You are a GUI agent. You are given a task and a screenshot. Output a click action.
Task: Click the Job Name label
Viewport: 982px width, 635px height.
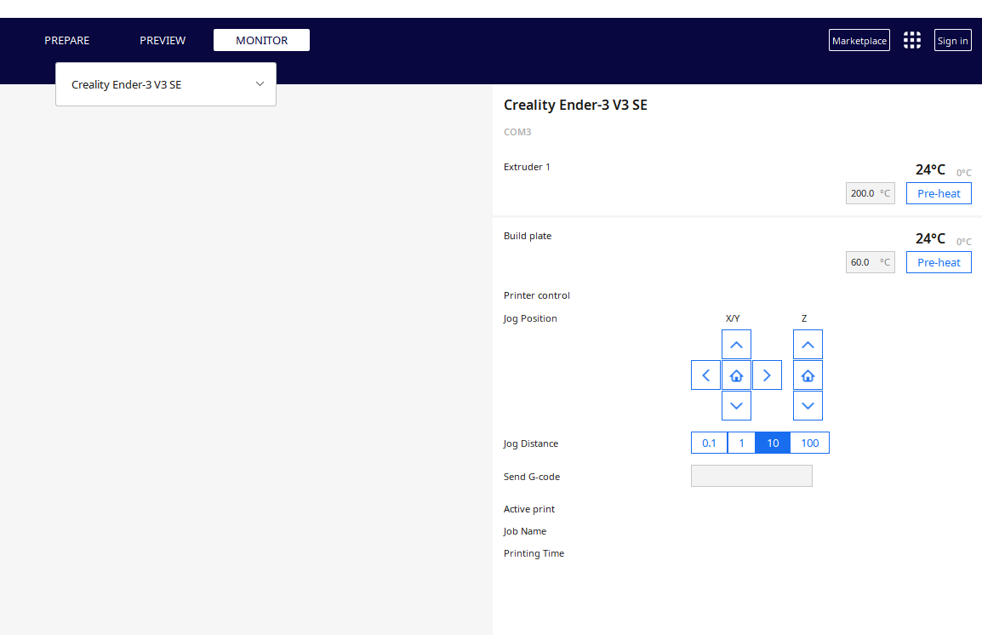[525, 531]
